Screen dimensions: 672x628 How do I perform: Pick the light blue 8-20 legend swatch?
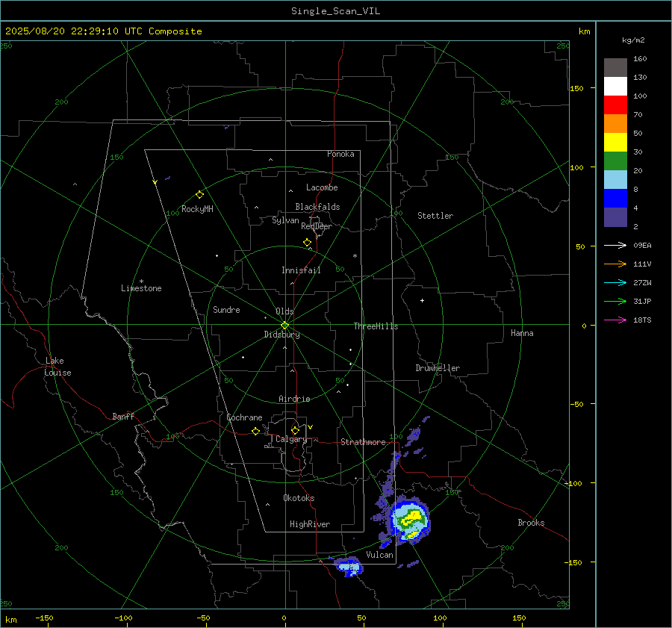[615, 180]
